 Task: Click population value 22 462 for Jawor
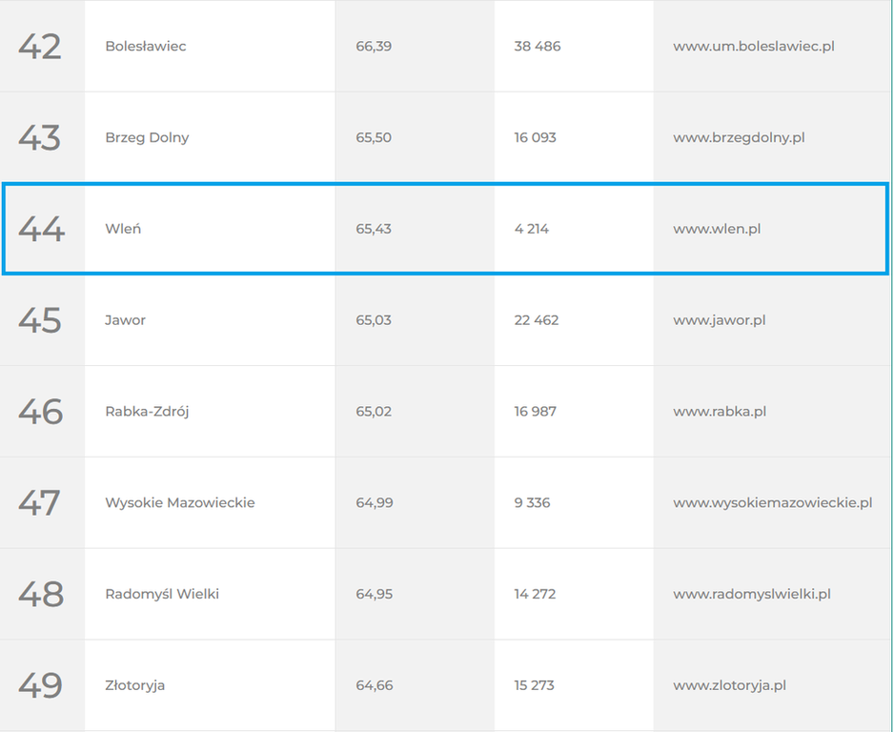(x=536, y=320)
